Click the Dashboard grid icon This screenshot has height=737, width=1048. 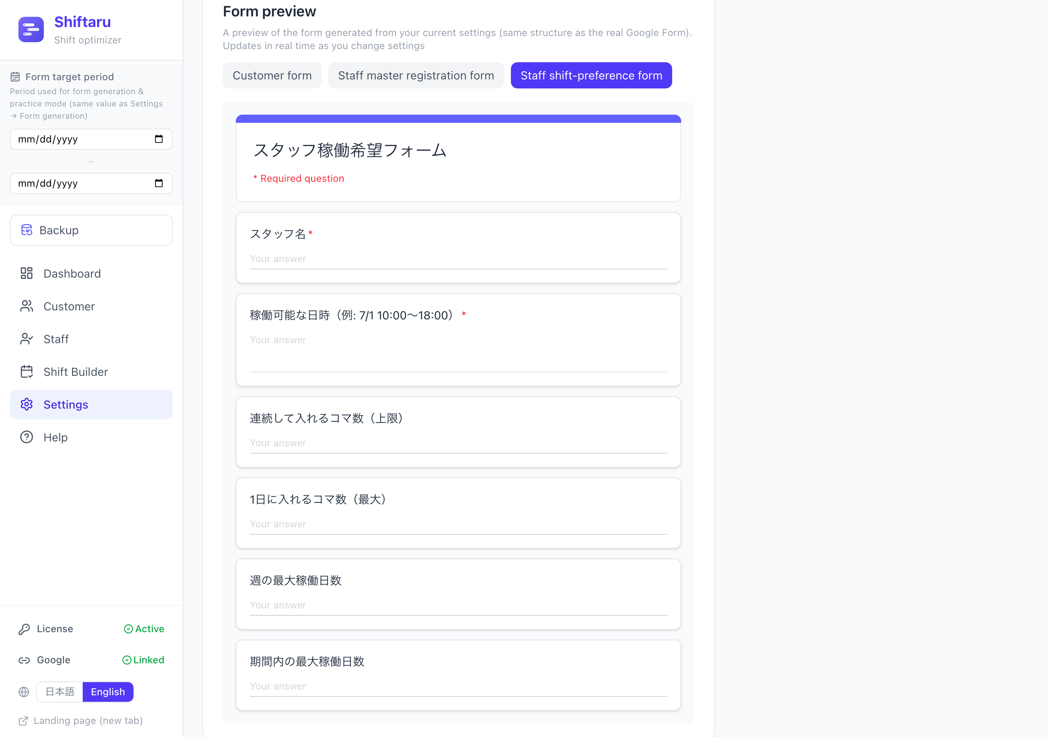click(x=27, y=274)
